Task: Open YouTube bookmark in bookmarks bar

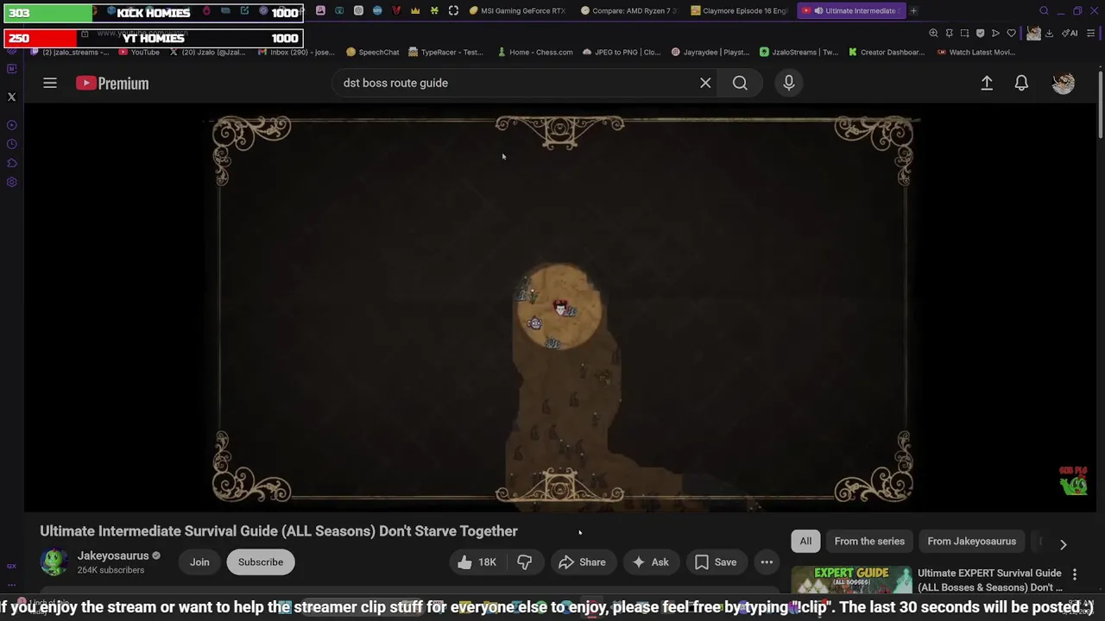Action: (139, 52)
